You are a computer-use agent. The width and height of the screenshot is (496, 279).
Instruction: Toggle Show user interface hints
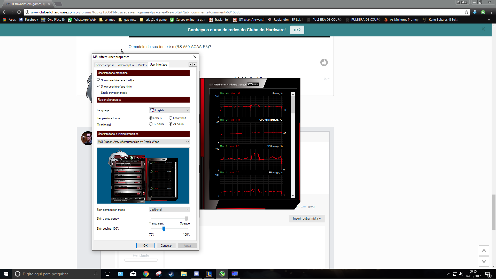pos(114,87)
